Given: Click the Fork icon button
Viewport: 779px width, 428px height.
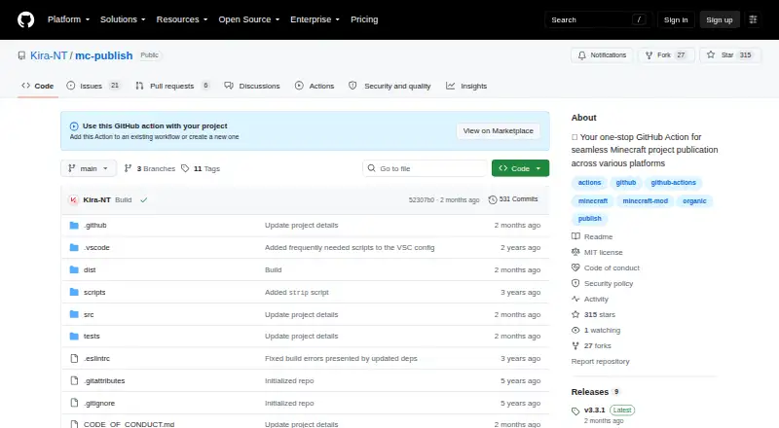Looking at the screenshot, I should pos(649,55).
